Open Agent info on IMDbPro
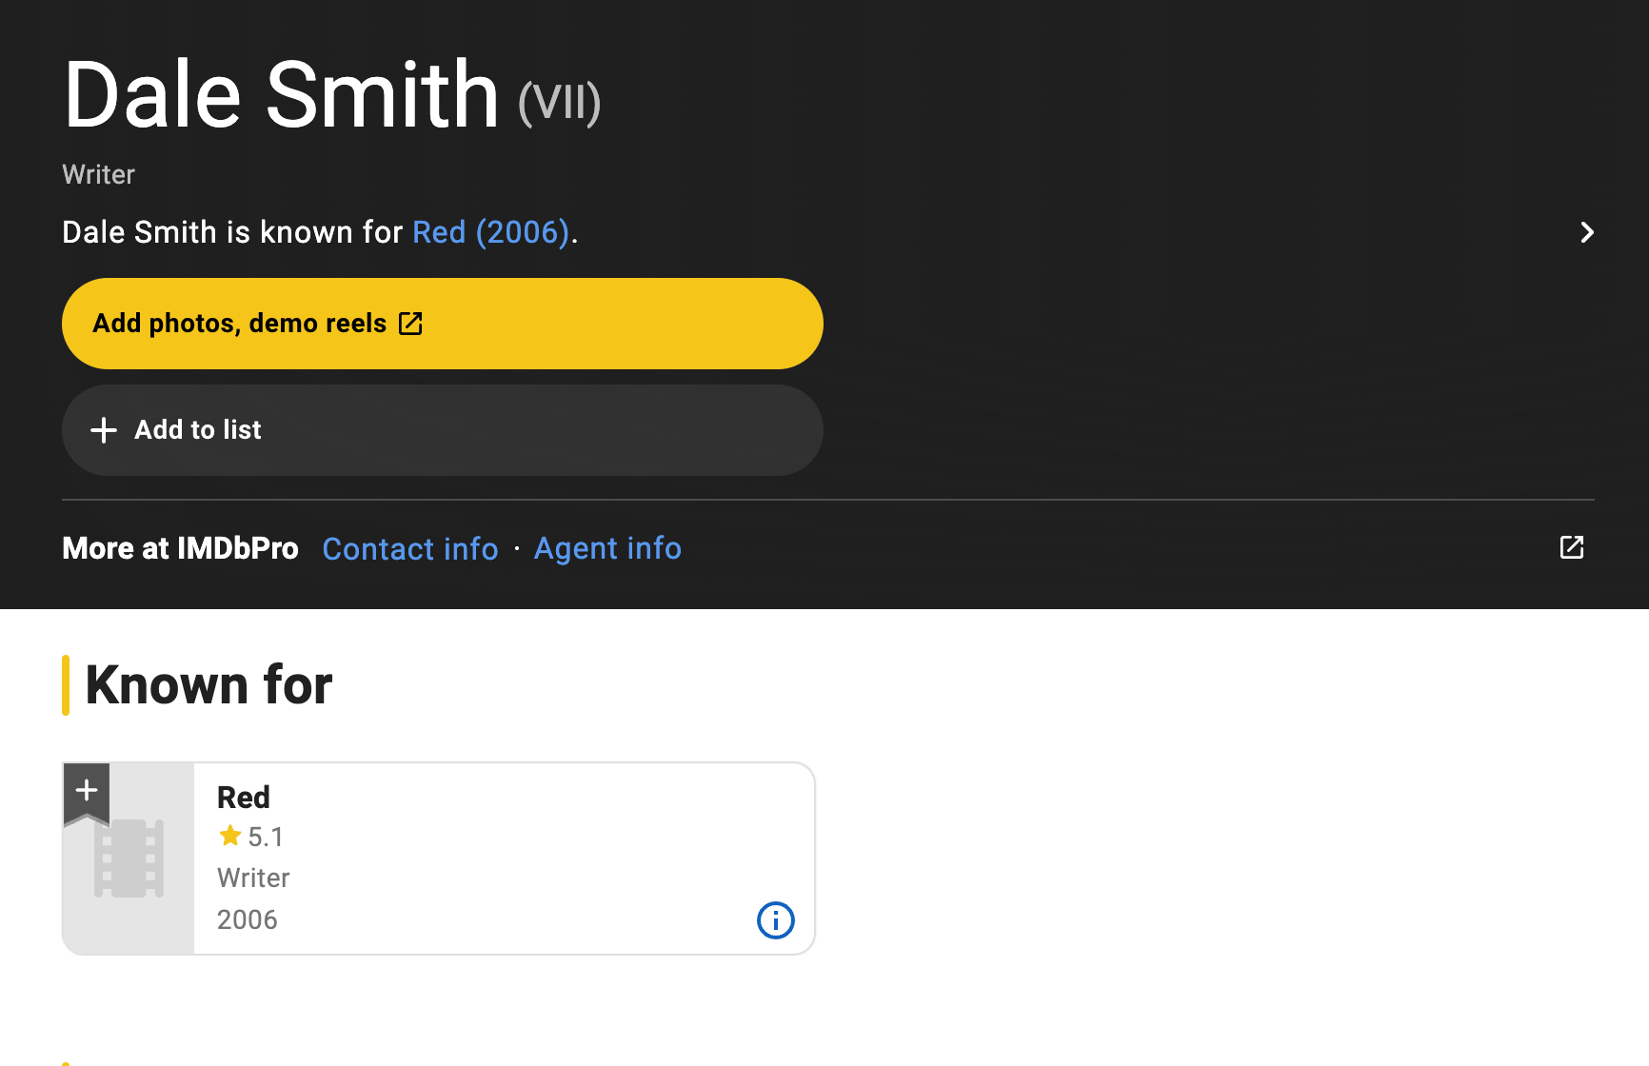This screenshot has height=1066, width=1649. [x=607, y=548]
